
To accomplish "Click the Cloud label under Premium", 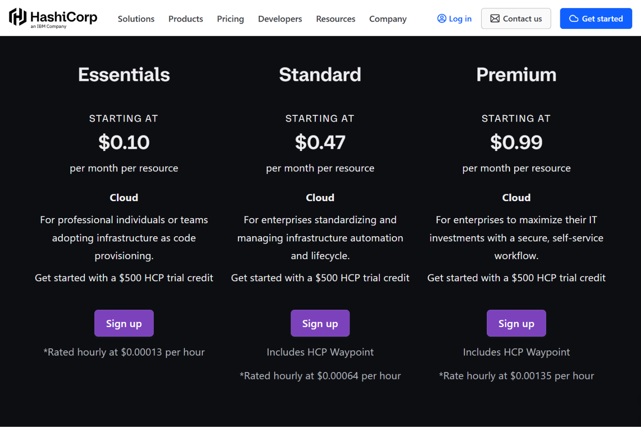I will coord(516,198).
